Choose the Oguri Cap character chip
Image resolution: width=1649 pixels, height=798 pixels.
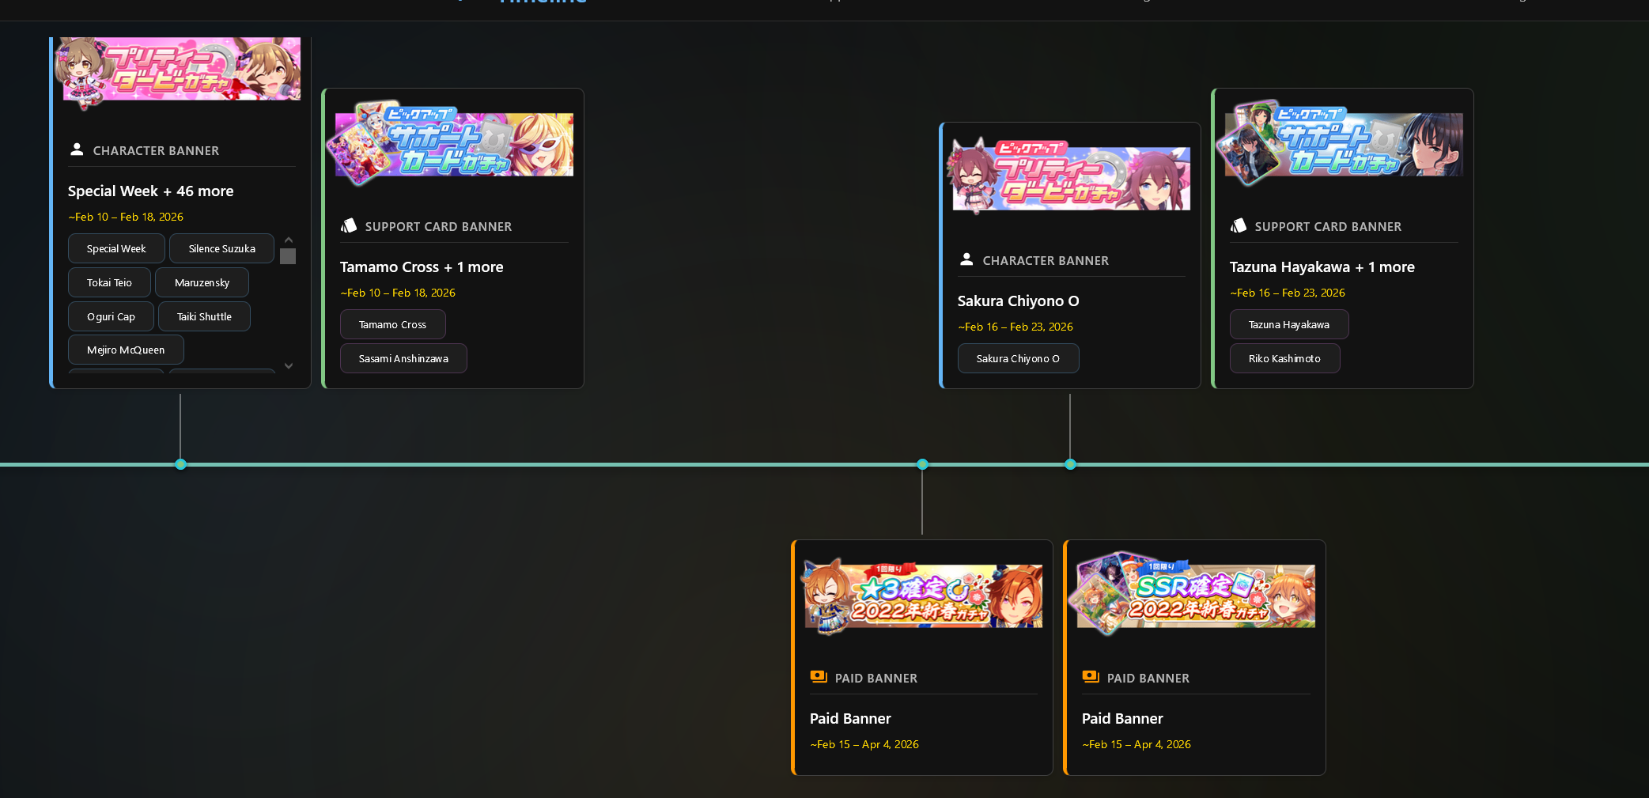coord(111,316)
